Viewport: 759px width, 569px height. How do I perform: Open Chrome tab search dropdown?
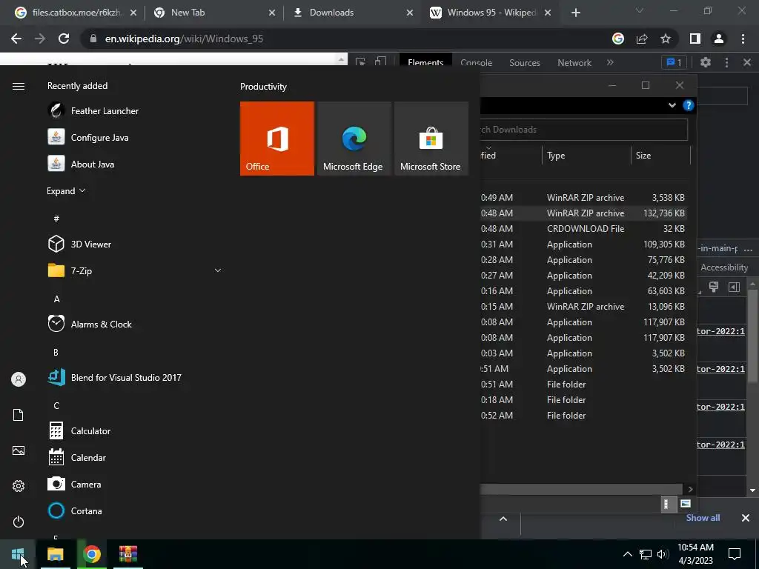pos(640,10)
